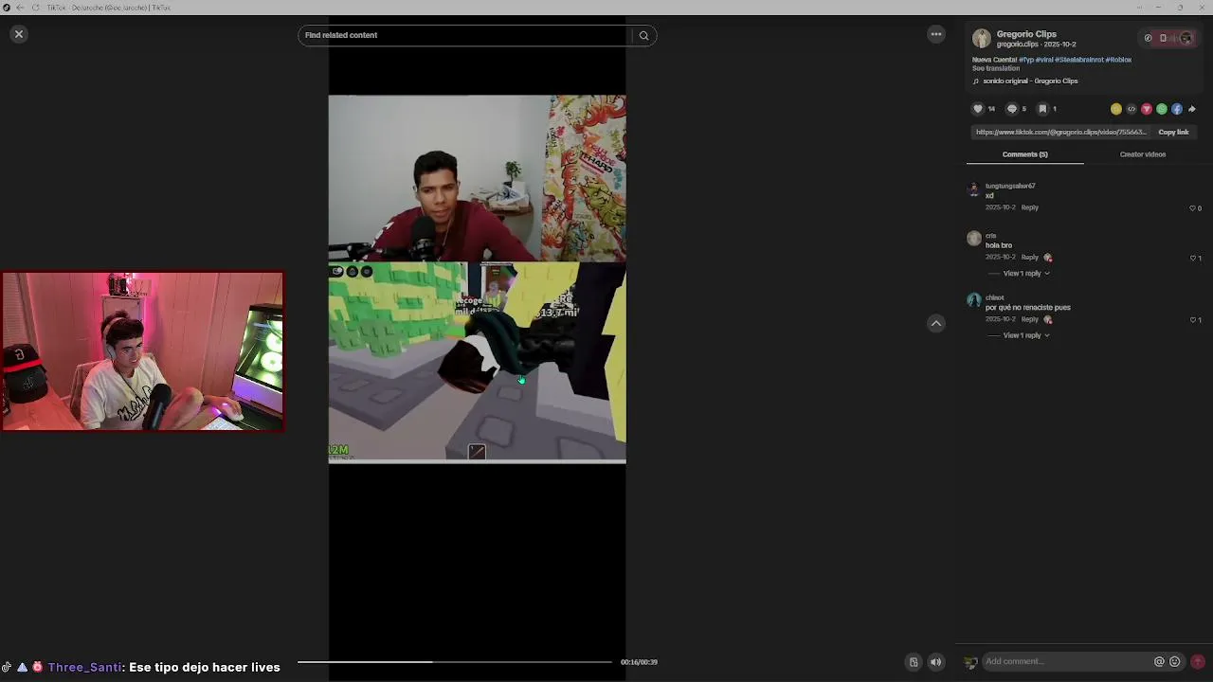Share the video to Facebook
The image size is (1213, 682).
coord(1177,109)
